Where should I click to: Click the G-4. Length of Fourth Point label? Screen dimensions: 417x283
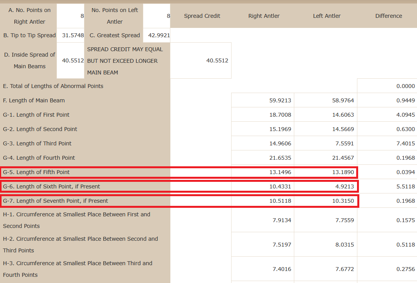39,158
